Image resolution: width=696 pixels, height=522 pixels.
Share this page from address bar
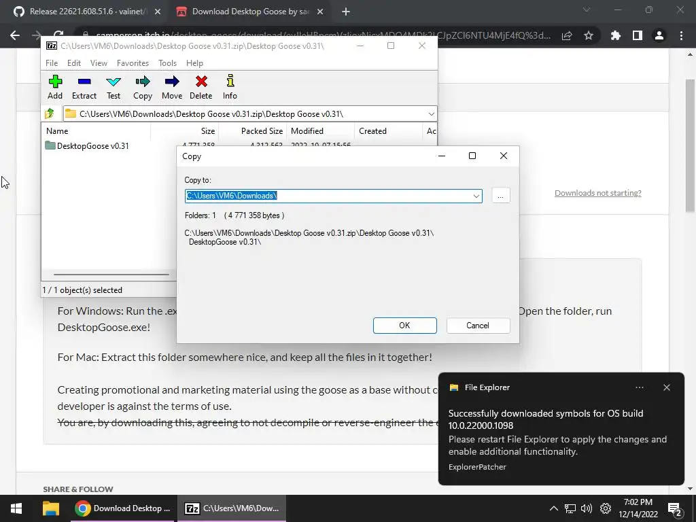[x=567, y=36]
